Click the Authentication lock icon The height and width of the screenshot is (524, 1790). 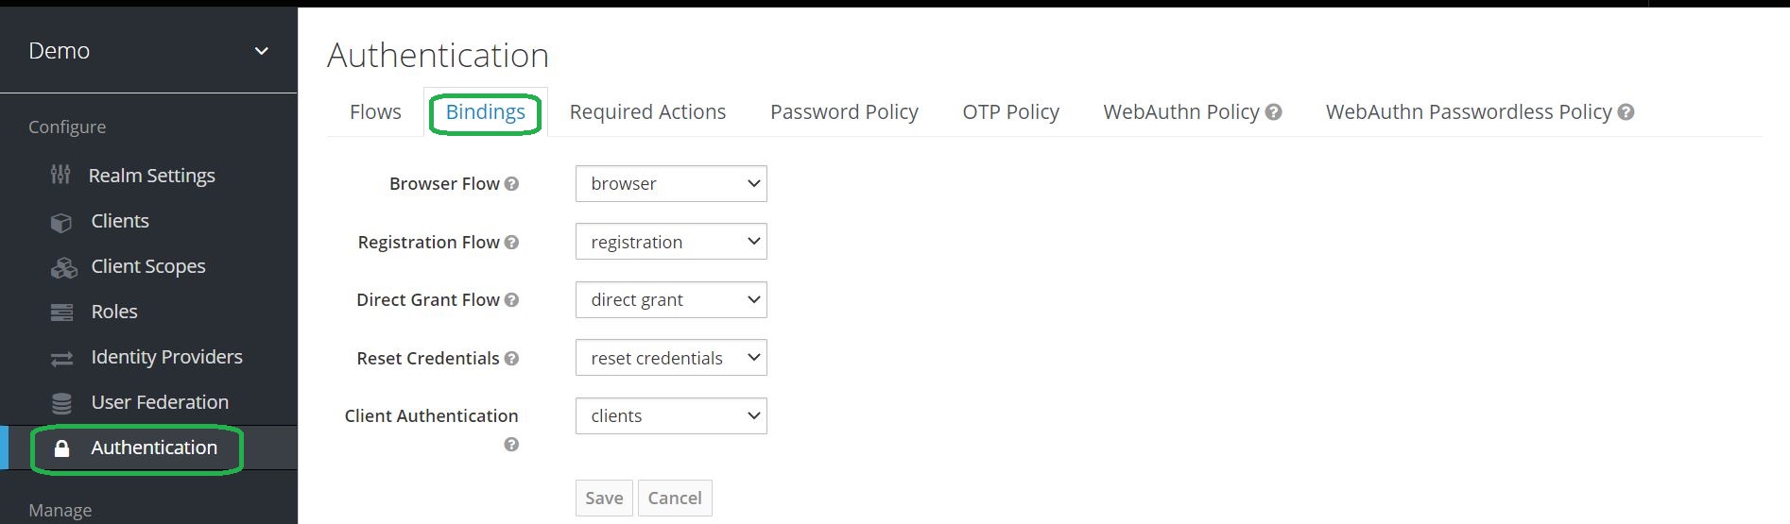click(61, 448)
